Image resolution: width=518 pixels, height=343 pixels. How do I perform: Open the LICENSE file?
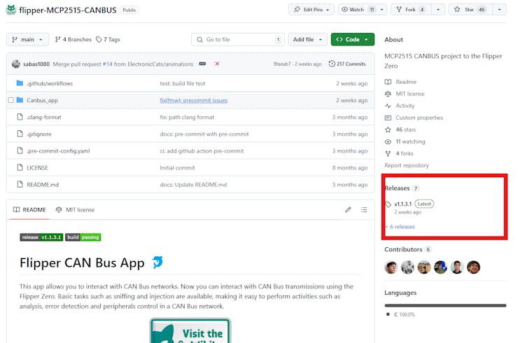(x=37, y=167)
